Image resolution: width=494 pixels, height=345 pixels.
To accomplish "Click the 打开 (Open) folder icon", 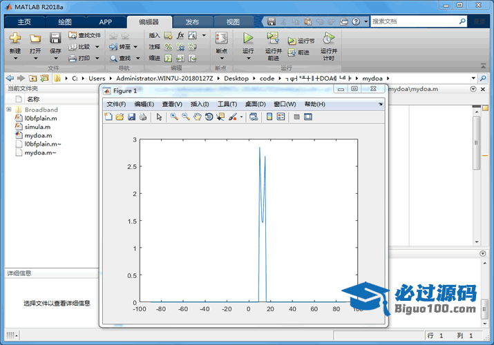I will click(35, 39).
